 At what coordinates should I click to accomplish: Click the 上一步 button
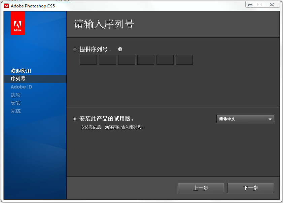click(x=201, y=188)
